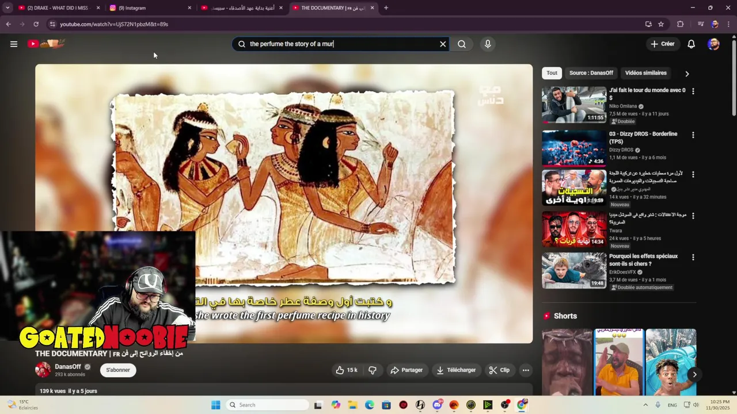Image resolution: width=737 pixels, height=414 pixels.
Task: Open browser extensions puzzle icon
Action: (681, 24)
